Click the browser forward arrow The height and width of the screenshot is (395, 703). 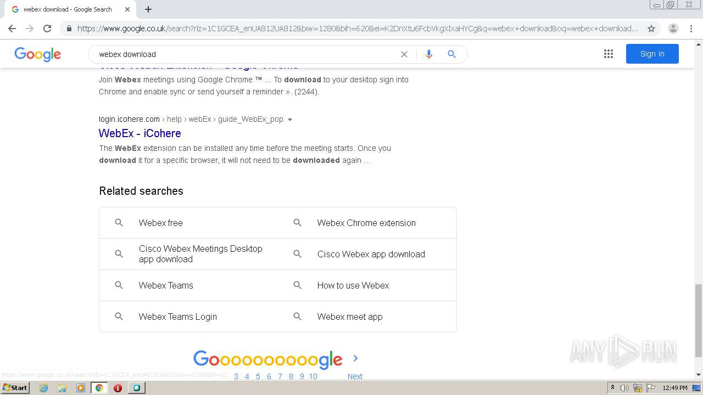(30, 29)
